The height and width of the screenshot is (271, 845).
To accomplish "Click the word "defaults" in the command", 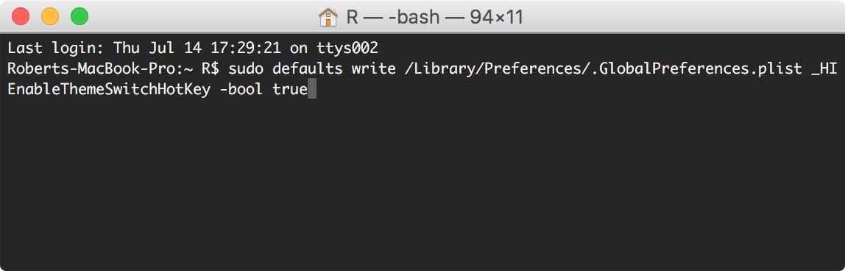I will tap(308, 69).
